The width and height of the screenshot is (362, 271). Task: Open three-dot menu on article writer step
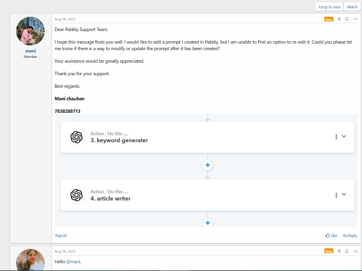pyautogui.click(x=336, y=195)
